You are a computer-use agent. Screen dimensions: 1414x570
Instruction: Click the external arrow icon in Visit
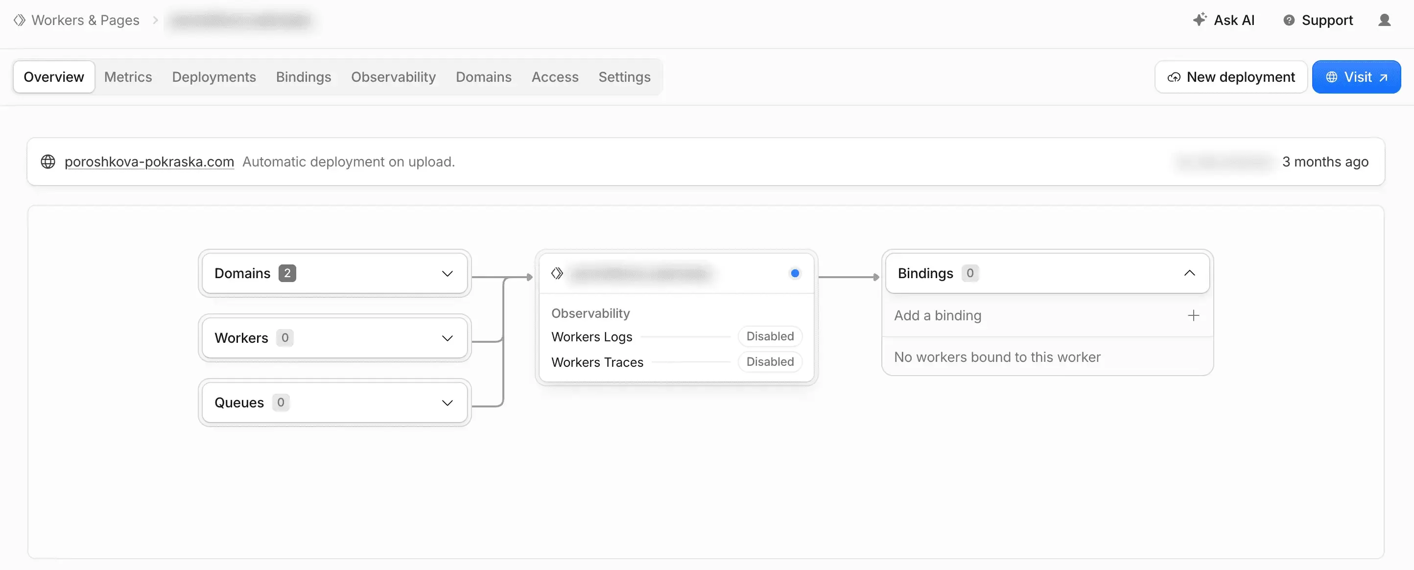1384,77
